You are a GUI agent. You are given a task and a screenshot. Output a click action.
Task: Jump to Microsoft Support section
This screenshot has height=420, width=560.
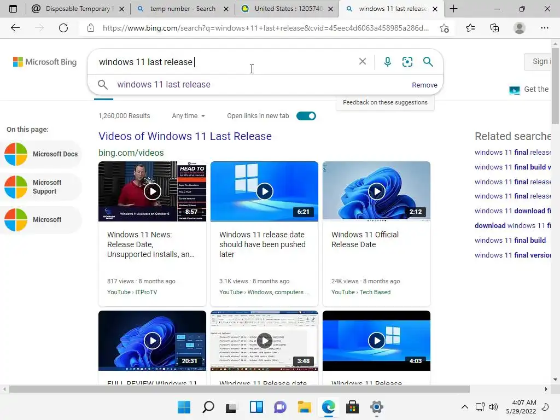point(41,187)
